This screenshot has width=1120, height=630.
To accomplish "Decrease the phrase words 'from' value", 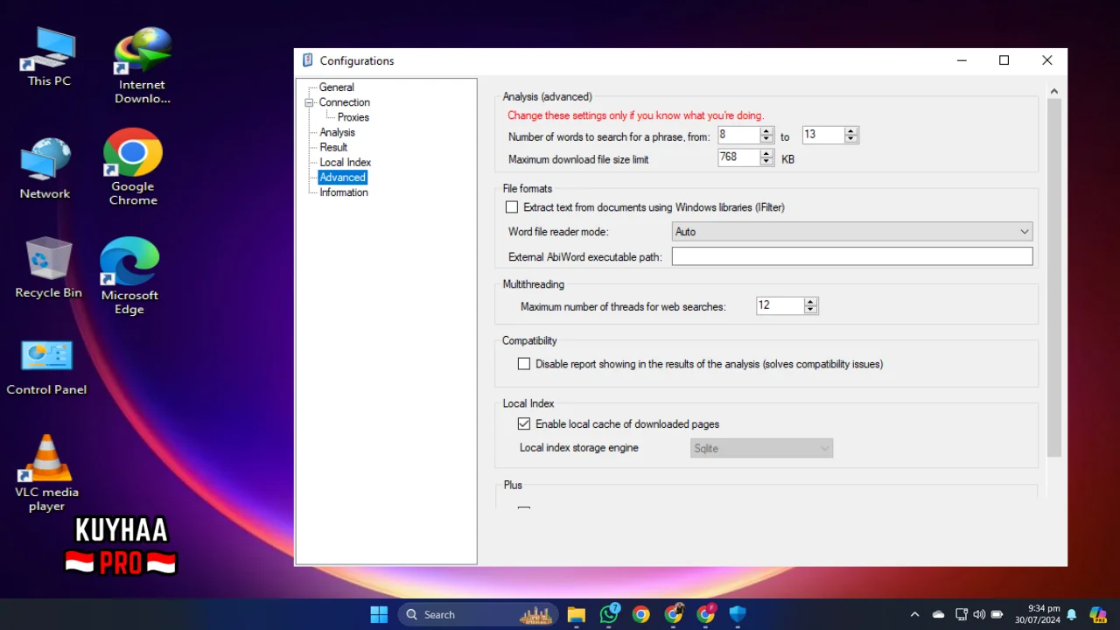I will 767,139.
